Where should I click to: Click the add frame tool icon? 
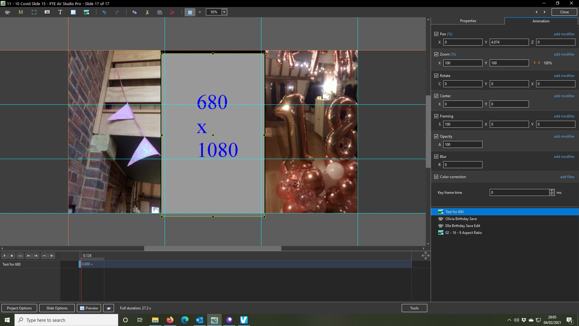[x=34, y=12]
